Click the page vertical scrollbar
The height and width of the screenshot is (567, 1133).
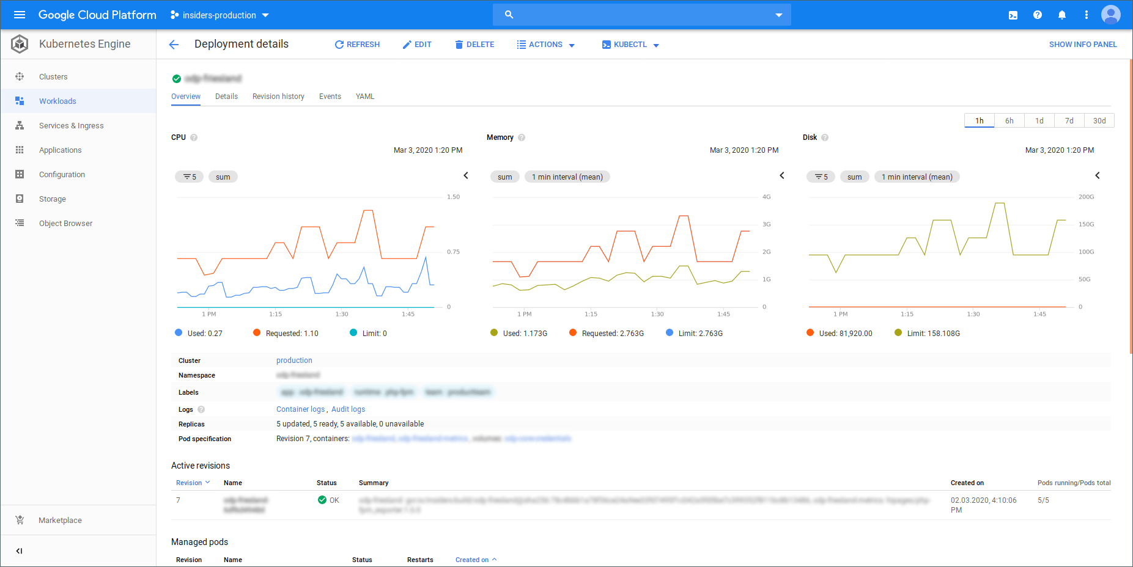[1130, 208]
